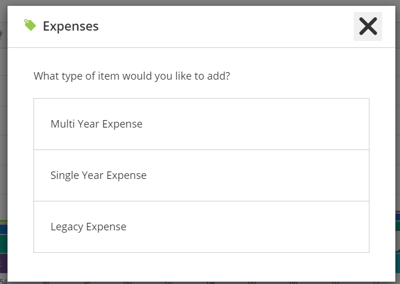This screenshot has height=284, width=400.
Task: Click the dimmed purple chart band at left edge
Action: (3, 263)
